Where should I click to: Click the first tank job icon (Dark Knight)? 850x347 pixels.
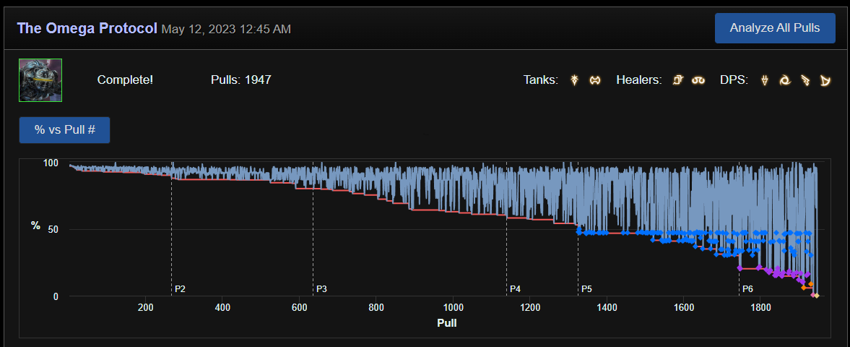click(x=576, y=80)
